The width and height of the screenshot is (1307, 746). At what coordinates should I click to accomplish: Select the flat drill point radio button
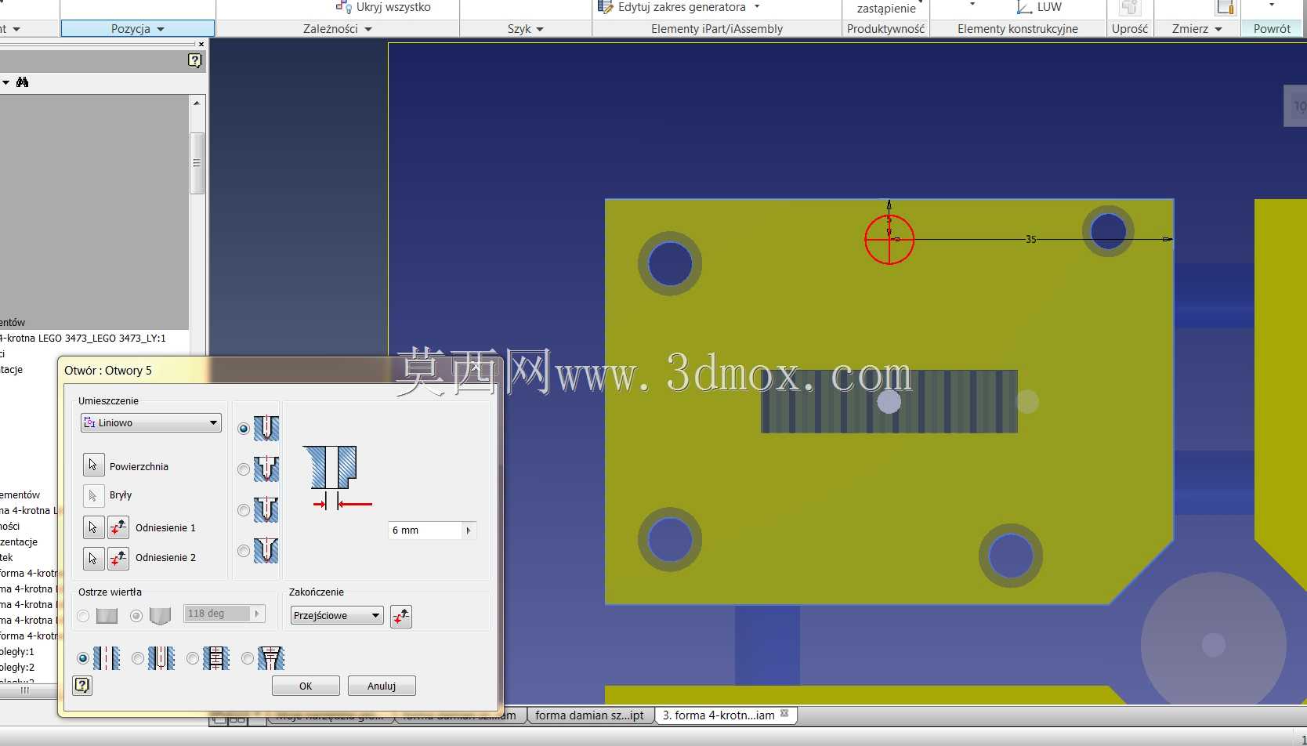83,616
